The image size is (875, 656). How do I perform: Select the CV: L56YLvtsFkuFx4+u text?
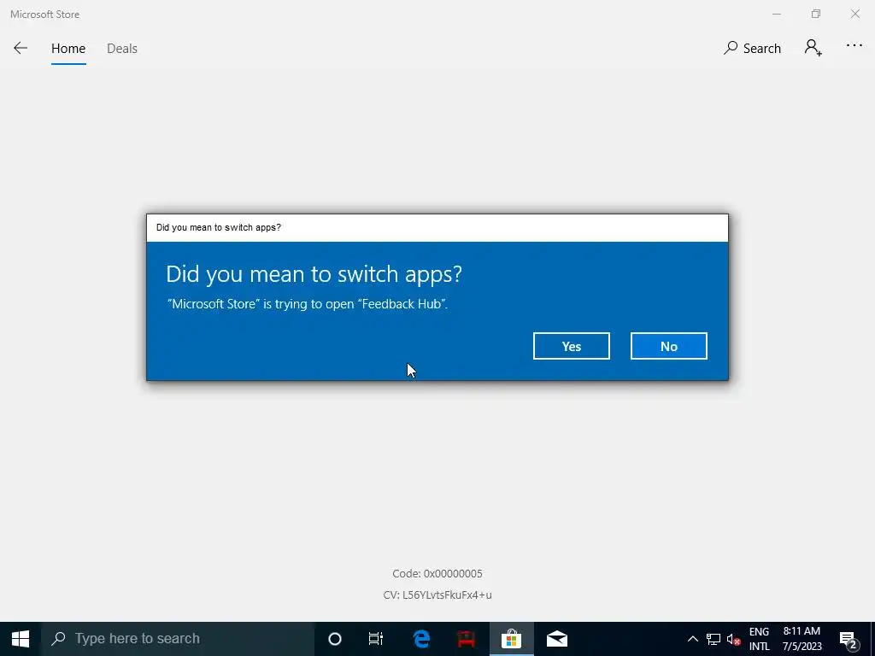pyautogui.click(x=437, y=594)
